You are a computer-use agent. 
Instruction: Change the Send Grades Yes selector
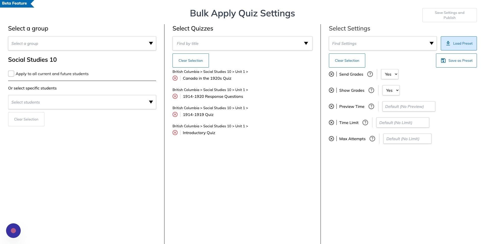coord(390,74)
